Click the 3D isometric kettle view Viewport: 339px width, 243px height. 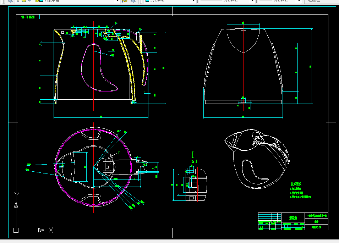pyautogui.click(x=257, y=159)
